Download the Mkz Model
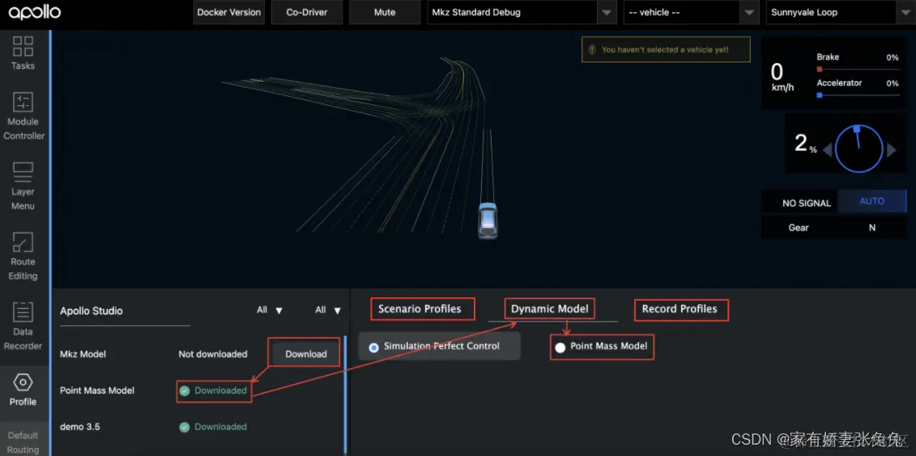This screenshot has width=916, height=456. [305, 354]
